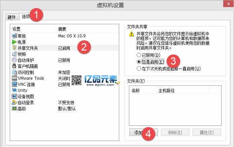Select the 设备视图 (Appliance View) item
Image resolution: width=234 pixels, height=147 pixels.
click(25, 97)
